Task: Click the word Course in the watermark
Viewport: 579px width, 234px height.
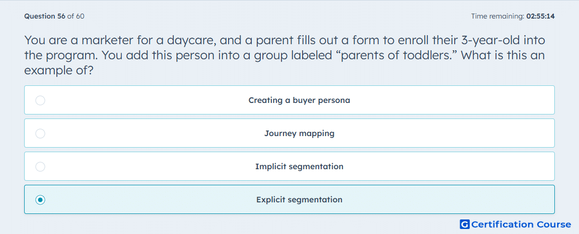Action: pos(553,224)
